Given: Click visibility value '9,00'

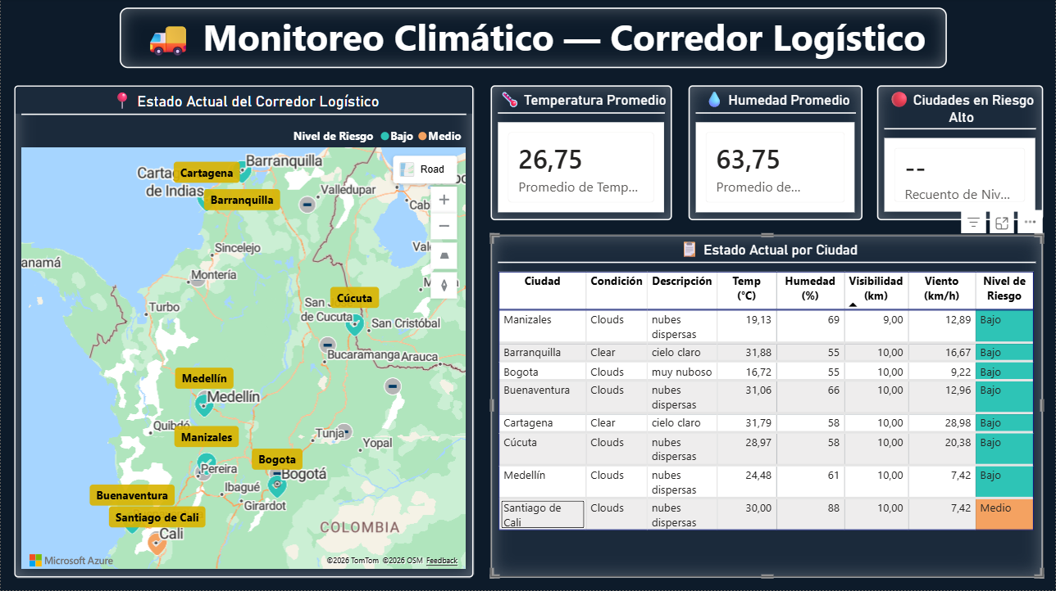Looking at the screenshot, I should [x=891, y=320].
